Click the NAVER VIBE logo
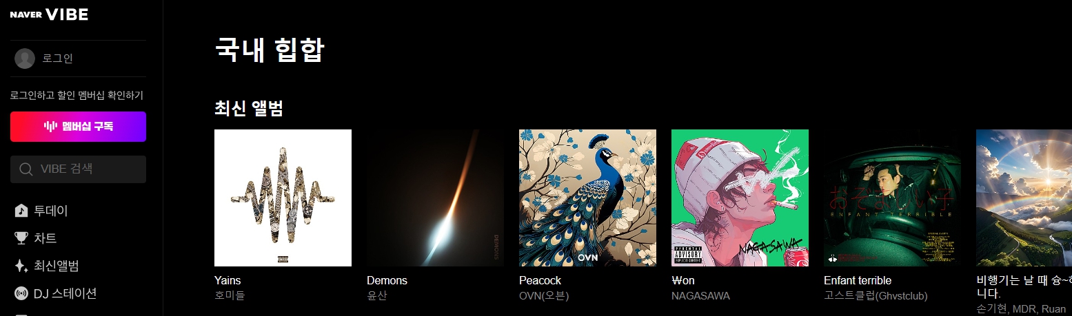This screenshot has height=316, width=1072. pos(49,14)
